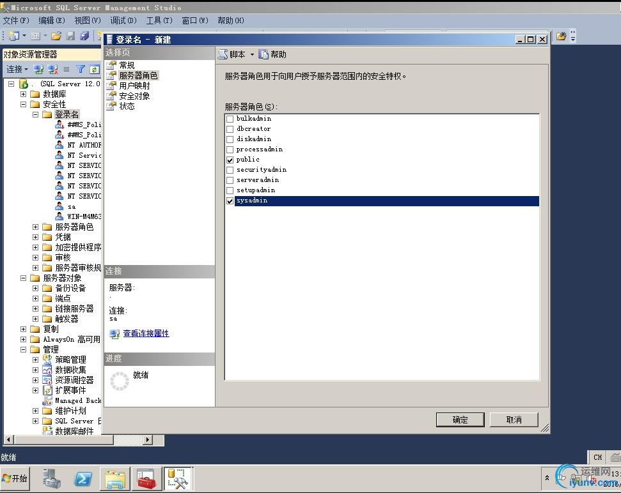Uncheck the public server role
The image size is (621, 493).
pyautogui.click(x=230, y=160)
